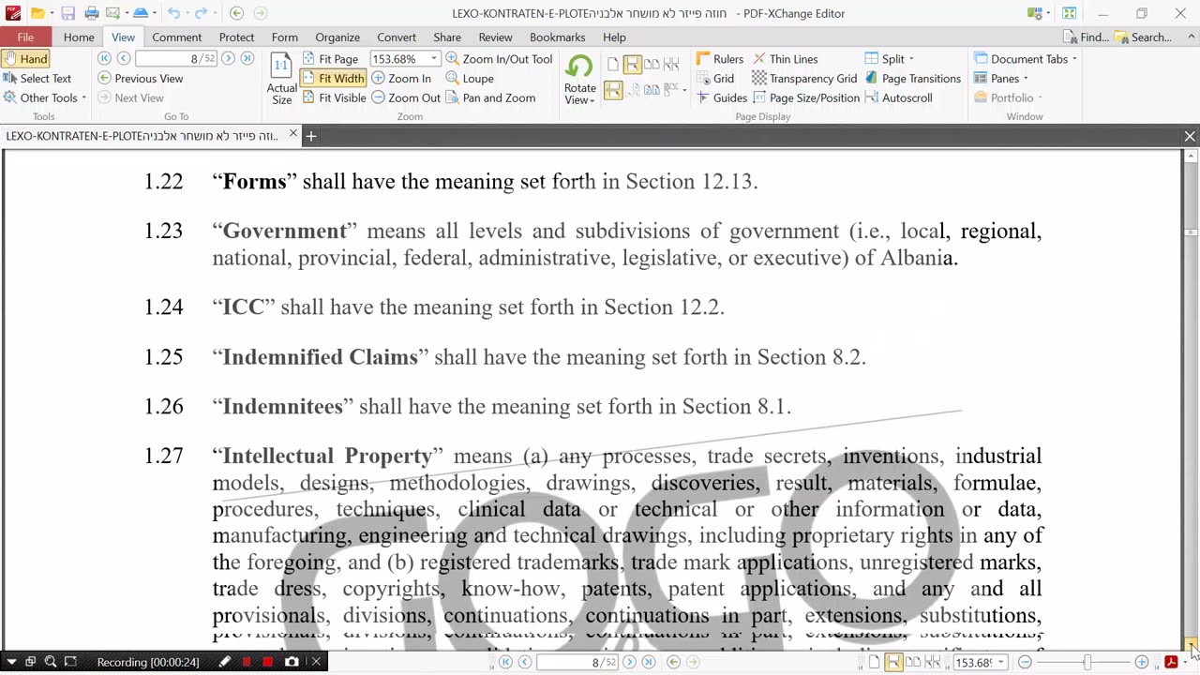Open the Other Tools dropdown
Viewport: 1200px width, 675px height.
click(x=44, y=97)
